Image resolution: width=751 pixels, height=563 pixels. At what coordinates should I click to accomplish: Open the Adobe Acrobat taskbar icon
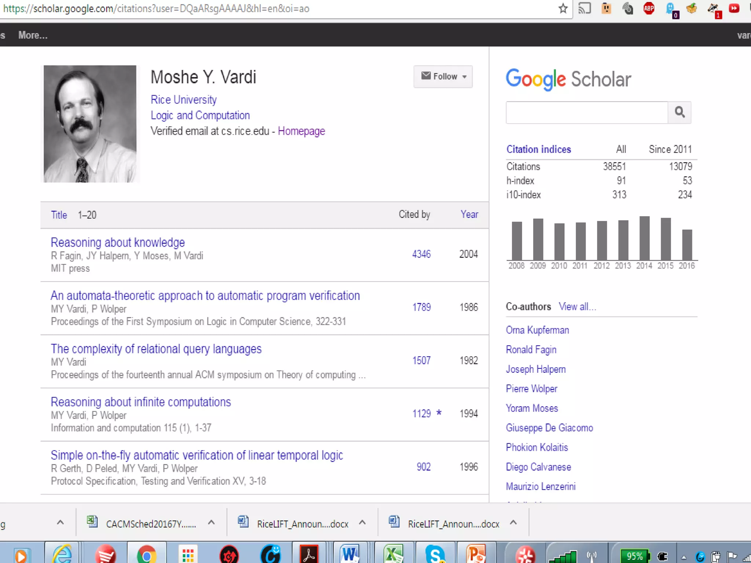pyautogui.click(x=309, y=555)
